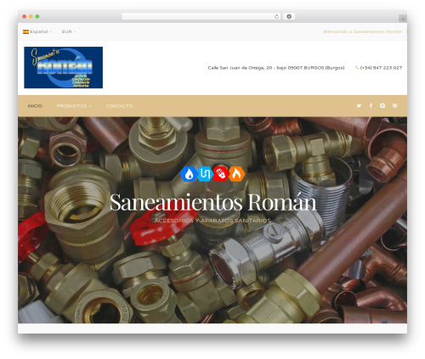Viewport: 425px width, 359px height.
Task: Click the Bienvenido a Saneamientos Román text
Action: click(x=363, y=31)
